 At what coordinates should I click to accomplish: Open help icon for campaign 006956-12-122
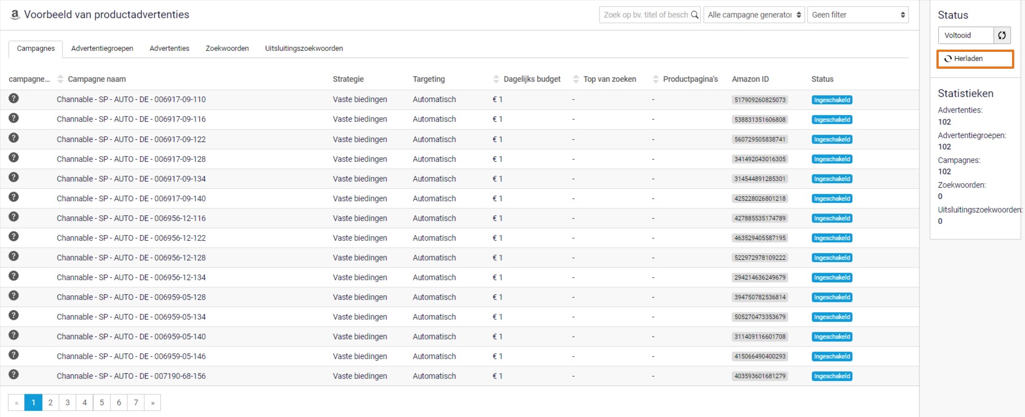[14, 236]
